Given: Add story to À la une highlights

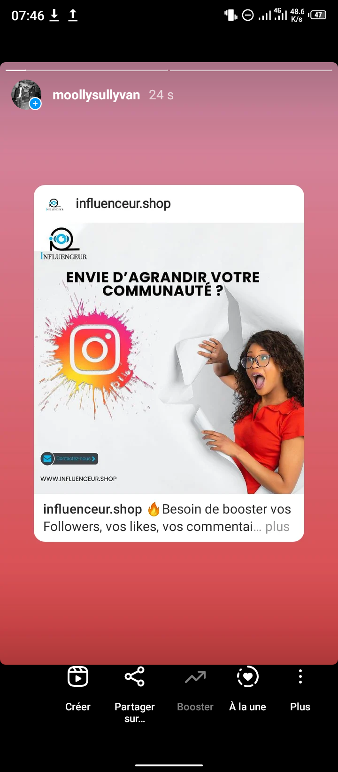Looking at the screenshot, I should [x=247, y=677].
